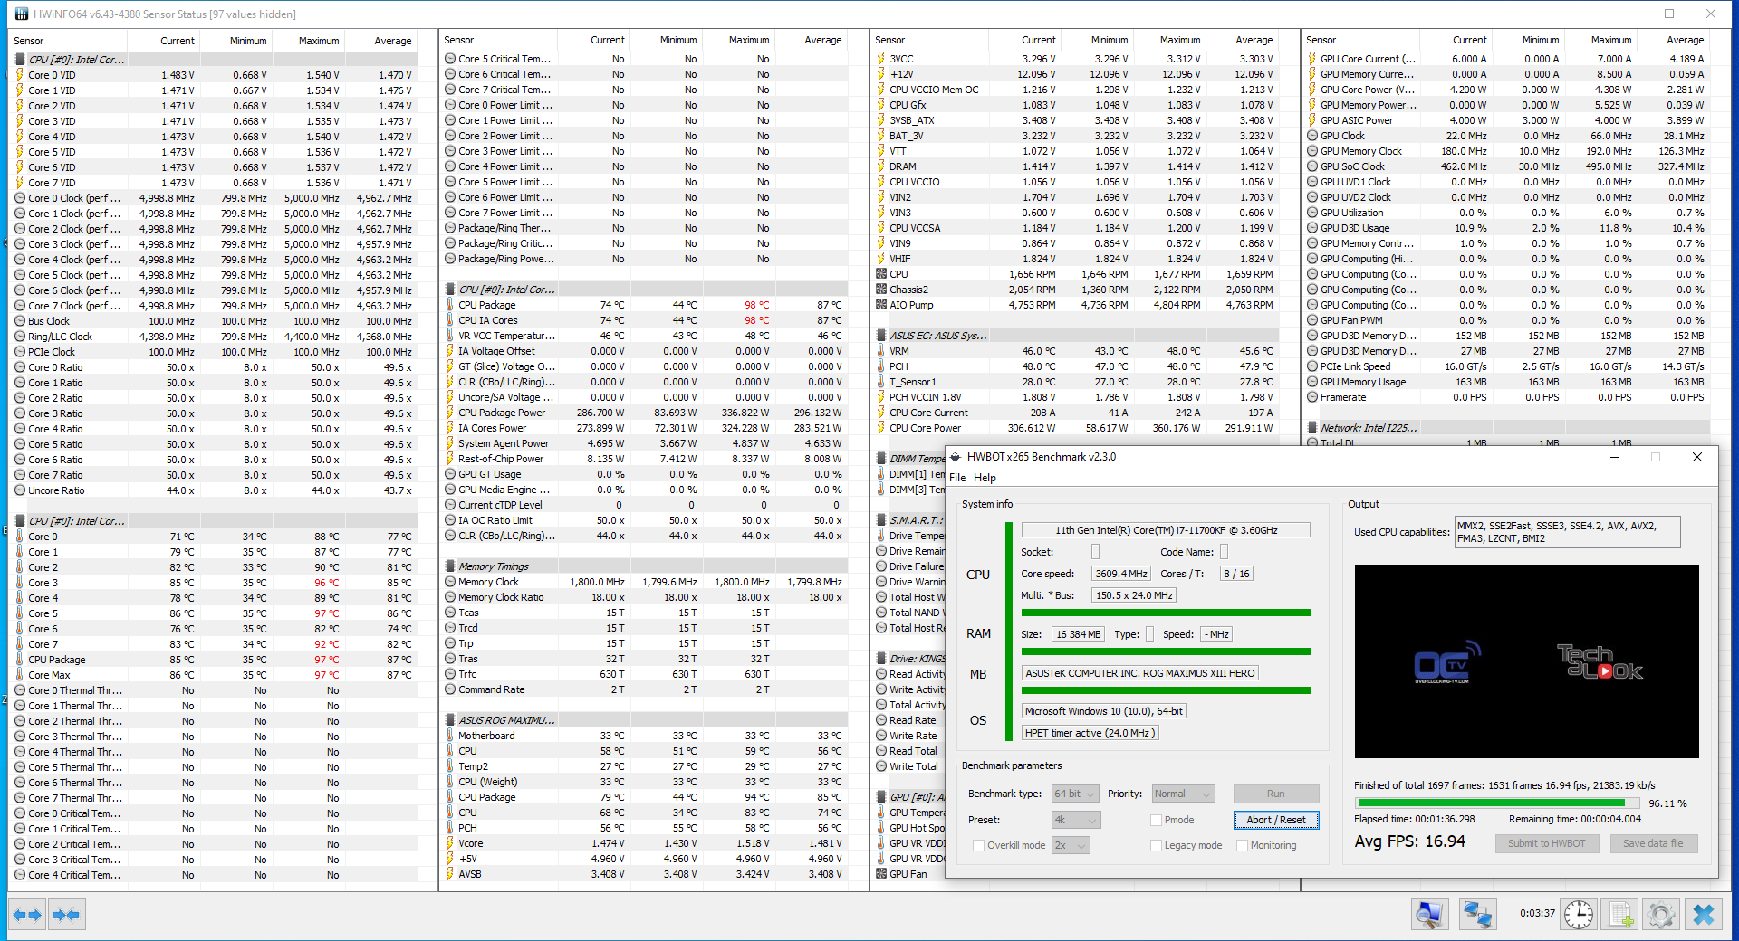
Task: Click the circle icon beside Uncore Ratio
Action: click(20, 490)
